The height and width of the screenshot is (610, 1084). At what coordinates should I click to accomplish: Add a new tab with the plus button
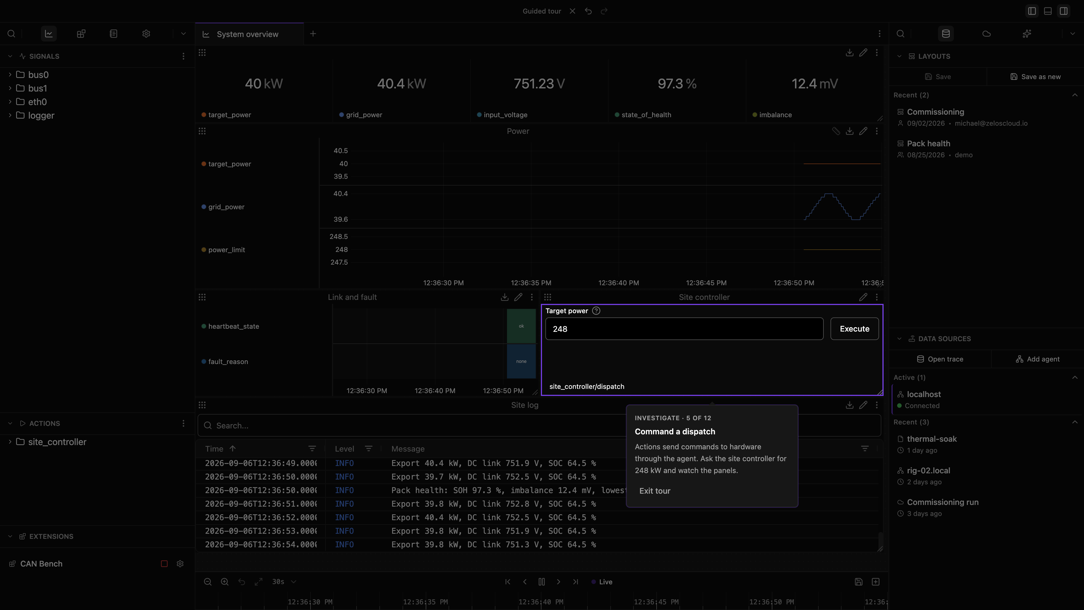313,34
